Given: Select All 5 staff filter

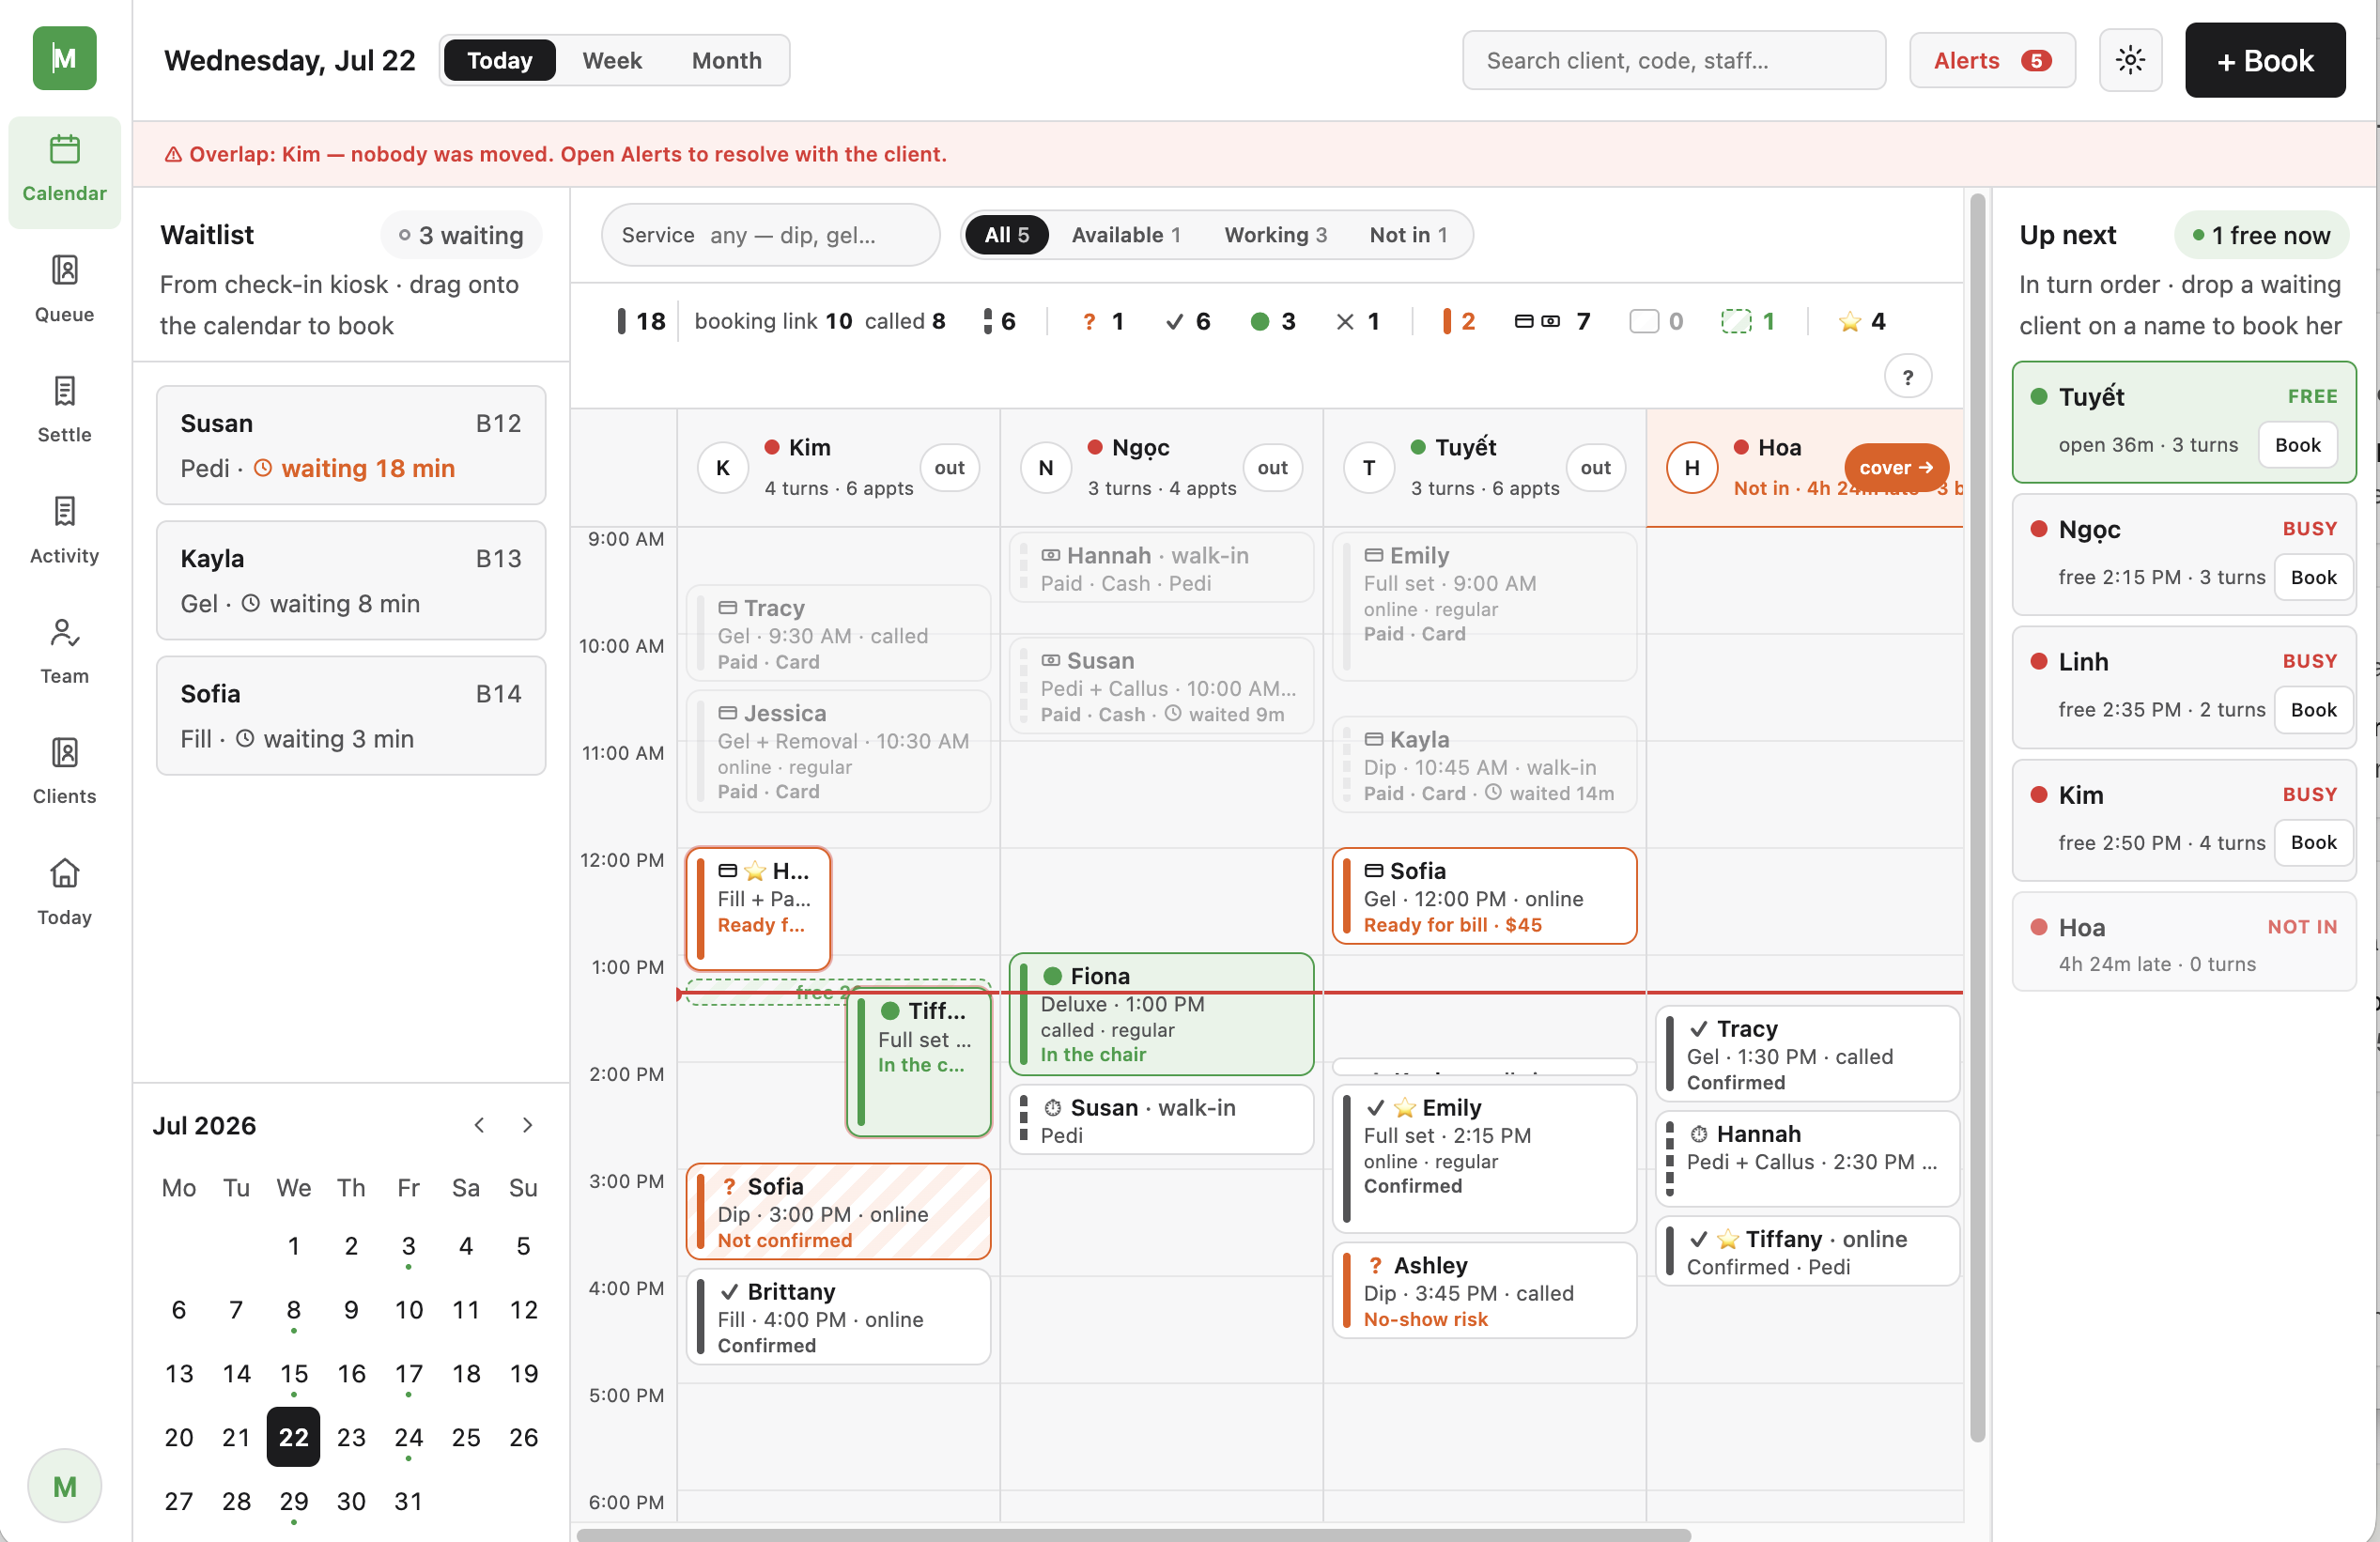Looking at the screenshot, I should coord(1006,235).
